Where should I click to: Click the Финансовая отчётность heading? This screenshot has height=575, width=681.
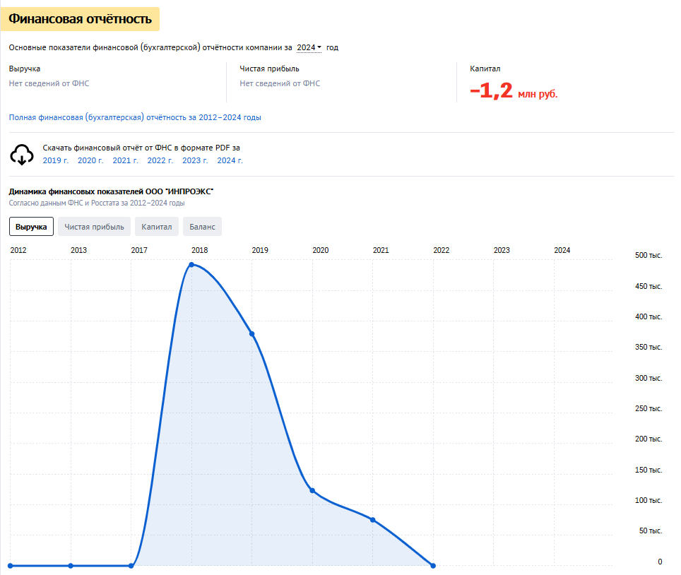point(80,19)
